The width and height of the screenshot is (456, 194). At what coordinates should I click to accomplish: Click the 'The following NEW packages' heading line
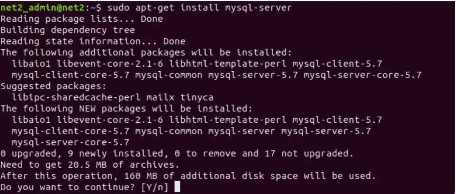click(127, 108)
